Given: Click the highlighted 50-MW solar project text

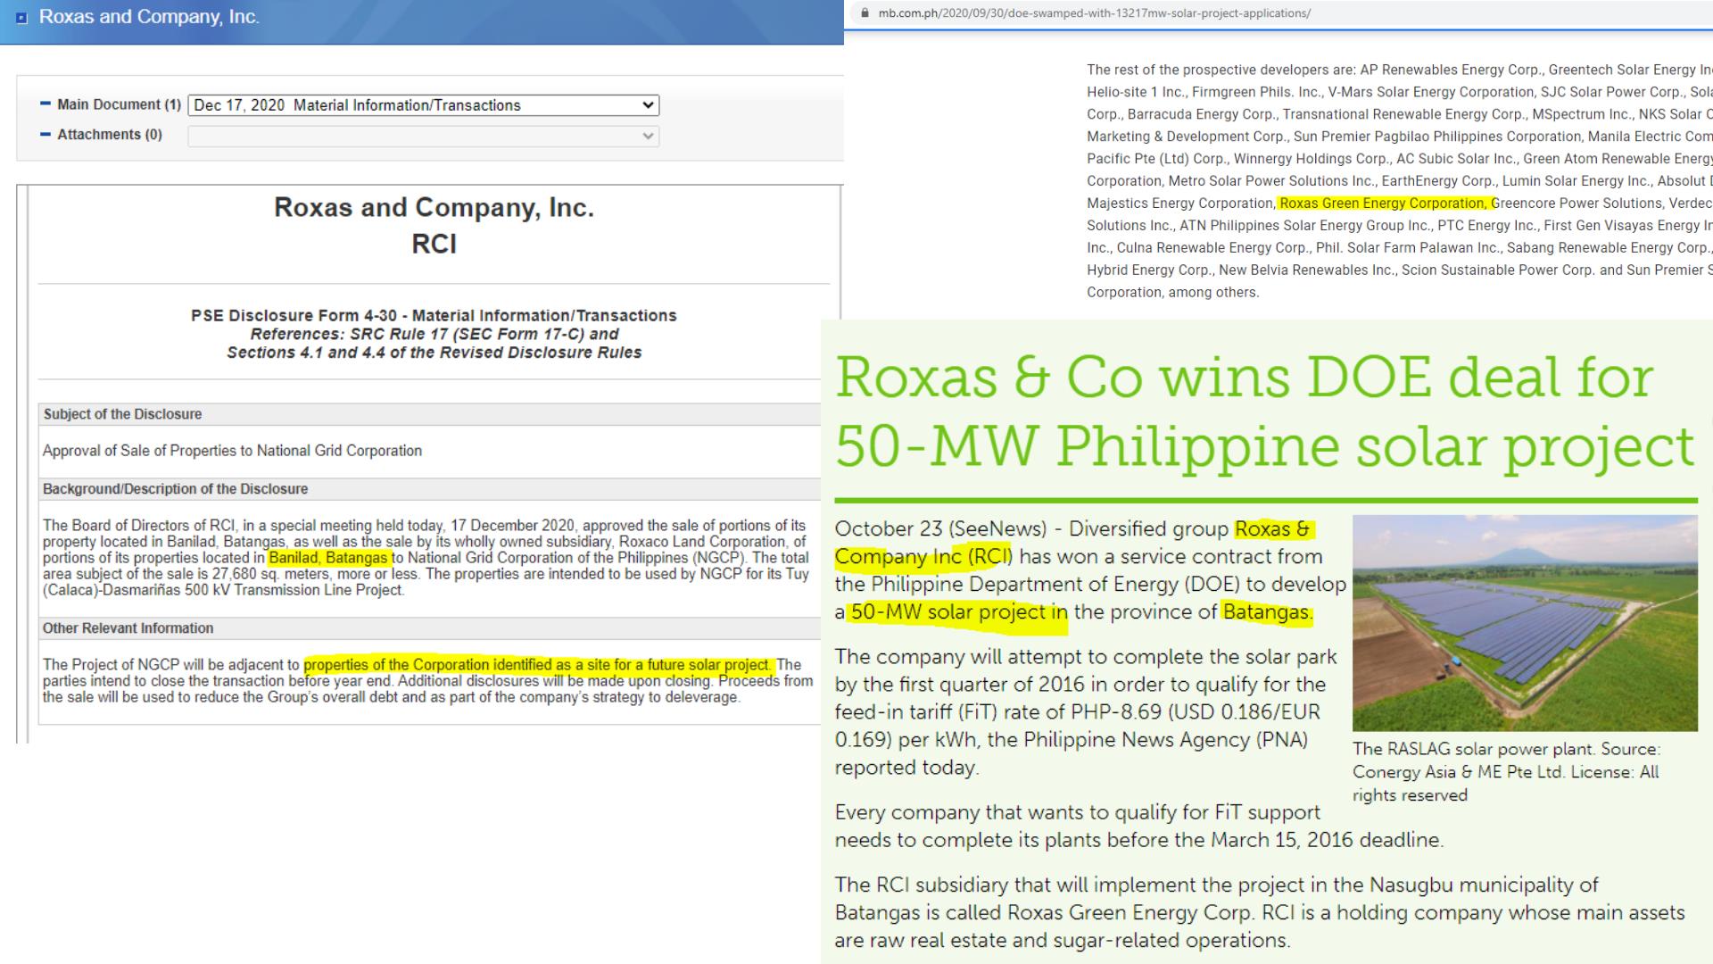Looking at the screenshot, I should click(957, 612).
